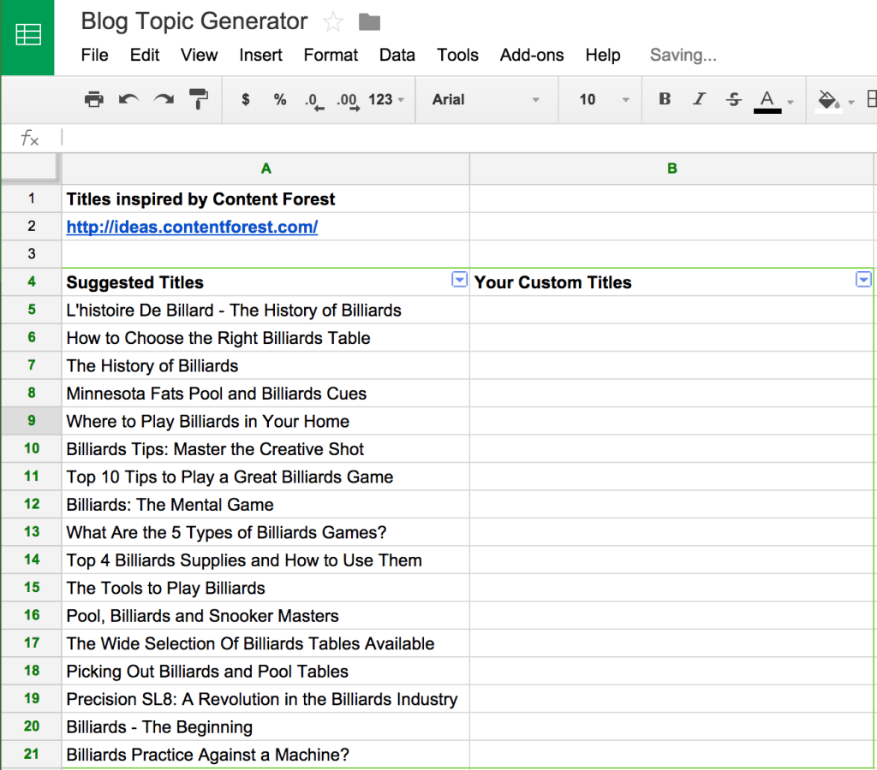
Task: Select 'Billiards Tips: Master the Creative Shot'
Action: (x=265, y=448)
